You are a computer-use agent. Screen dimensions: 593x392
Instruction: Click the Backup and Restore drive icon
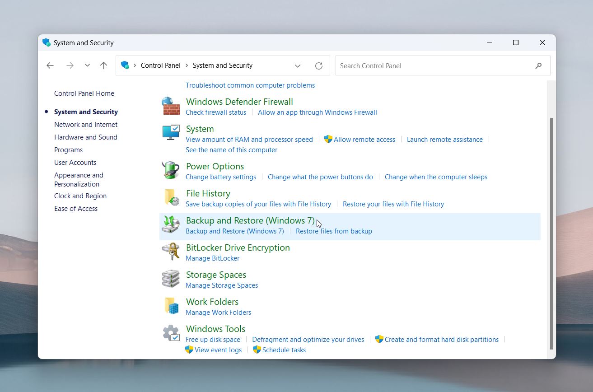[x=171, y=225]
